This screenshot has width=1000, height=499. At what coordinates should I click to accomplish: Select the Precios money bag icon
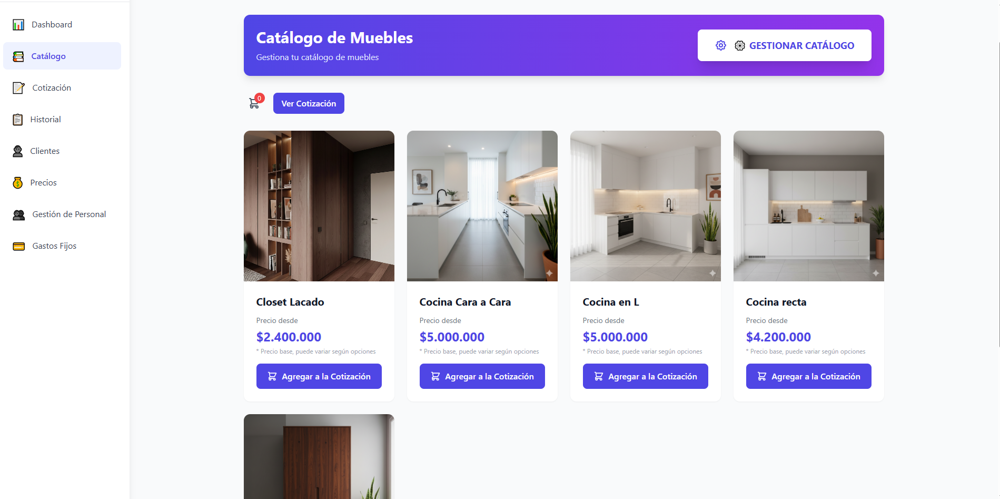click(18, 183)
